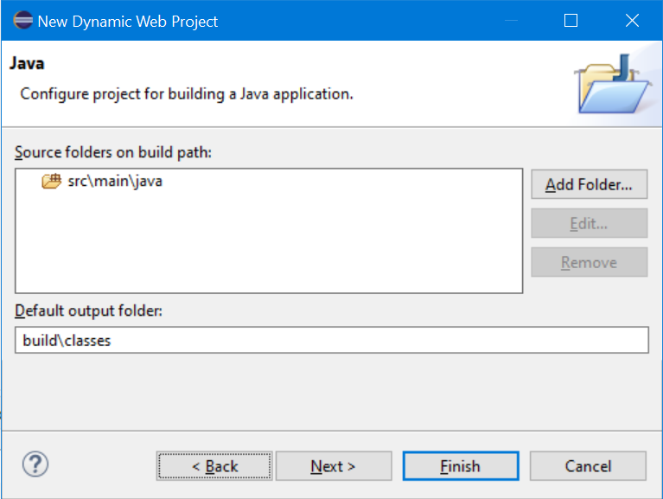Click the Java folder wizard banner icon

click(x=613, y=85)
